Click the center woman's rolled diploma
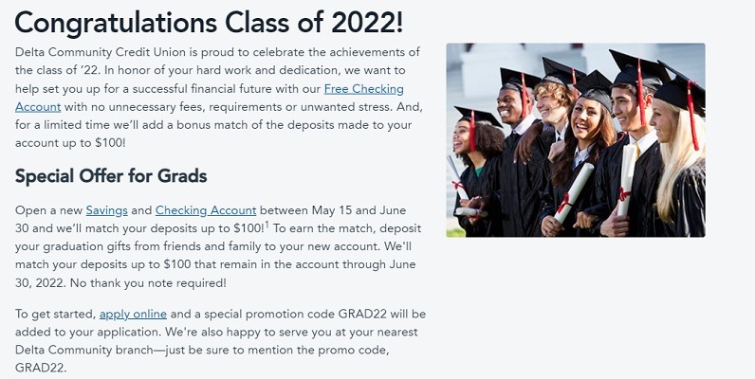The image size is (755, 379). pyautogui.click(x=573, y=194)
